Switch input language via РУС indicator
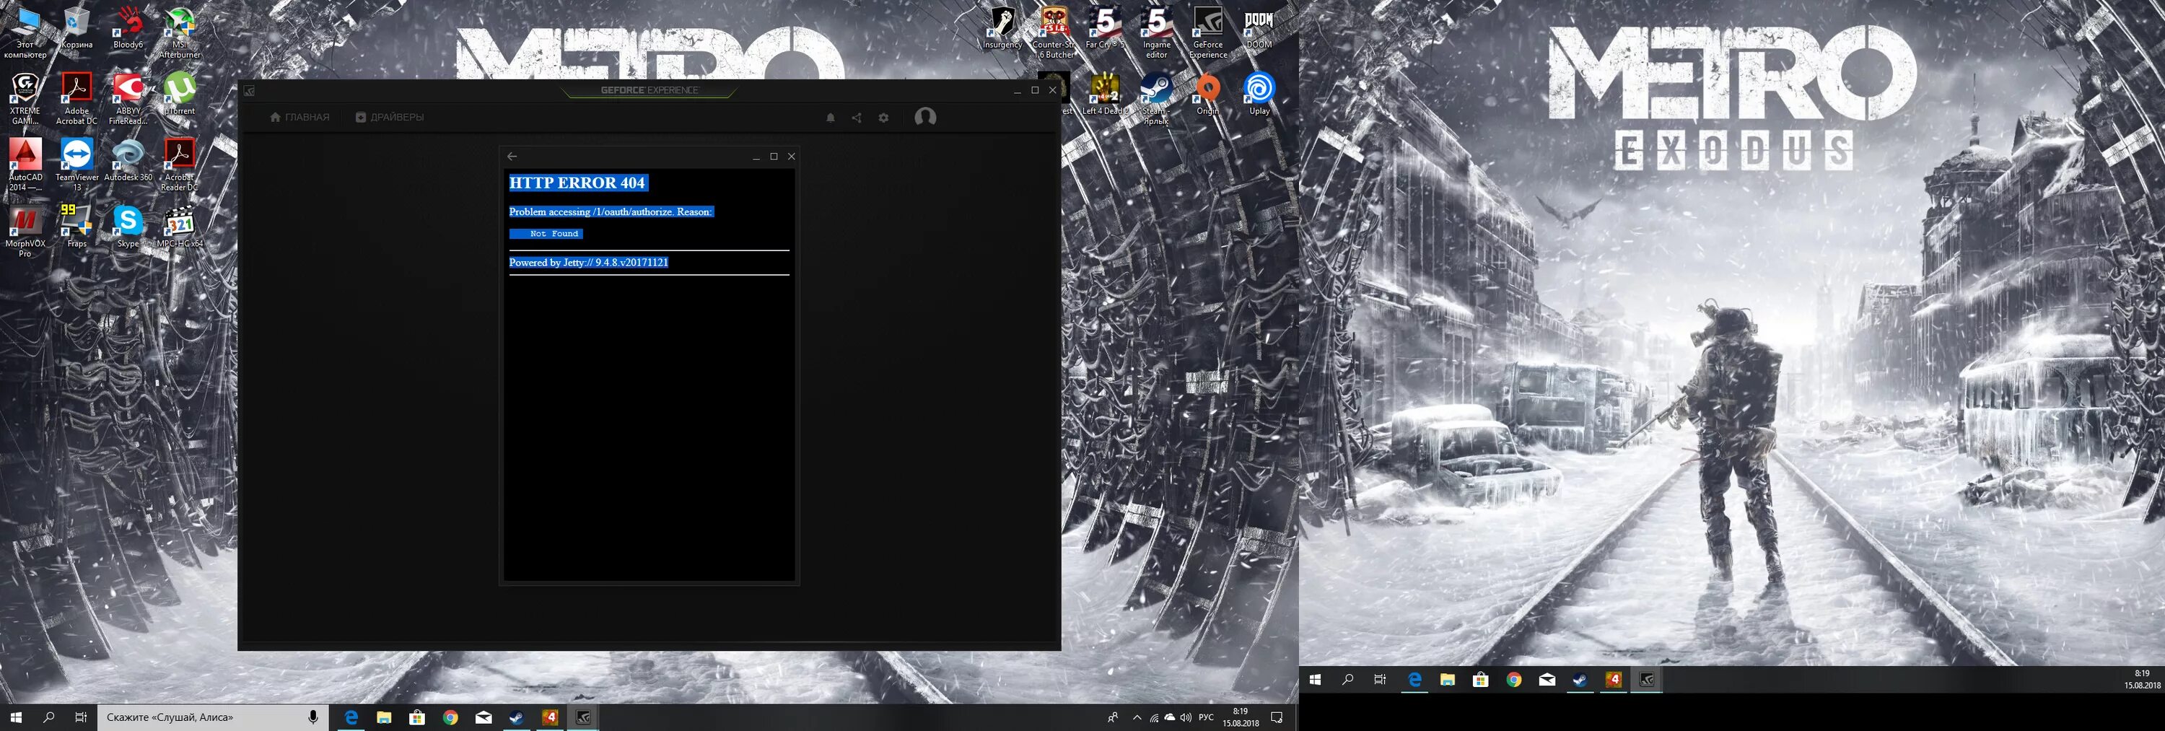This screenshot has width=2165, height=731. pyautogui.click(x=1206, y=717)
